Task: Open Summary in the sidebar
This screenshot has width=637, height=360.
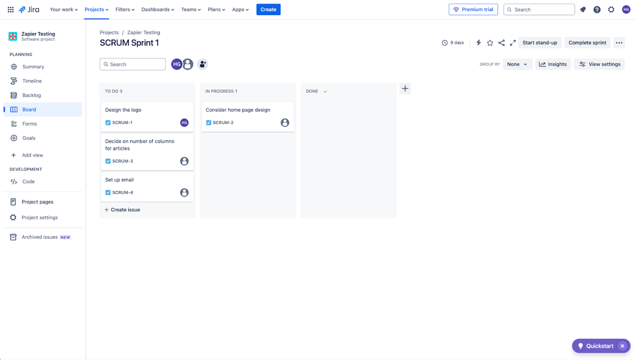Action: click(43, 66)
